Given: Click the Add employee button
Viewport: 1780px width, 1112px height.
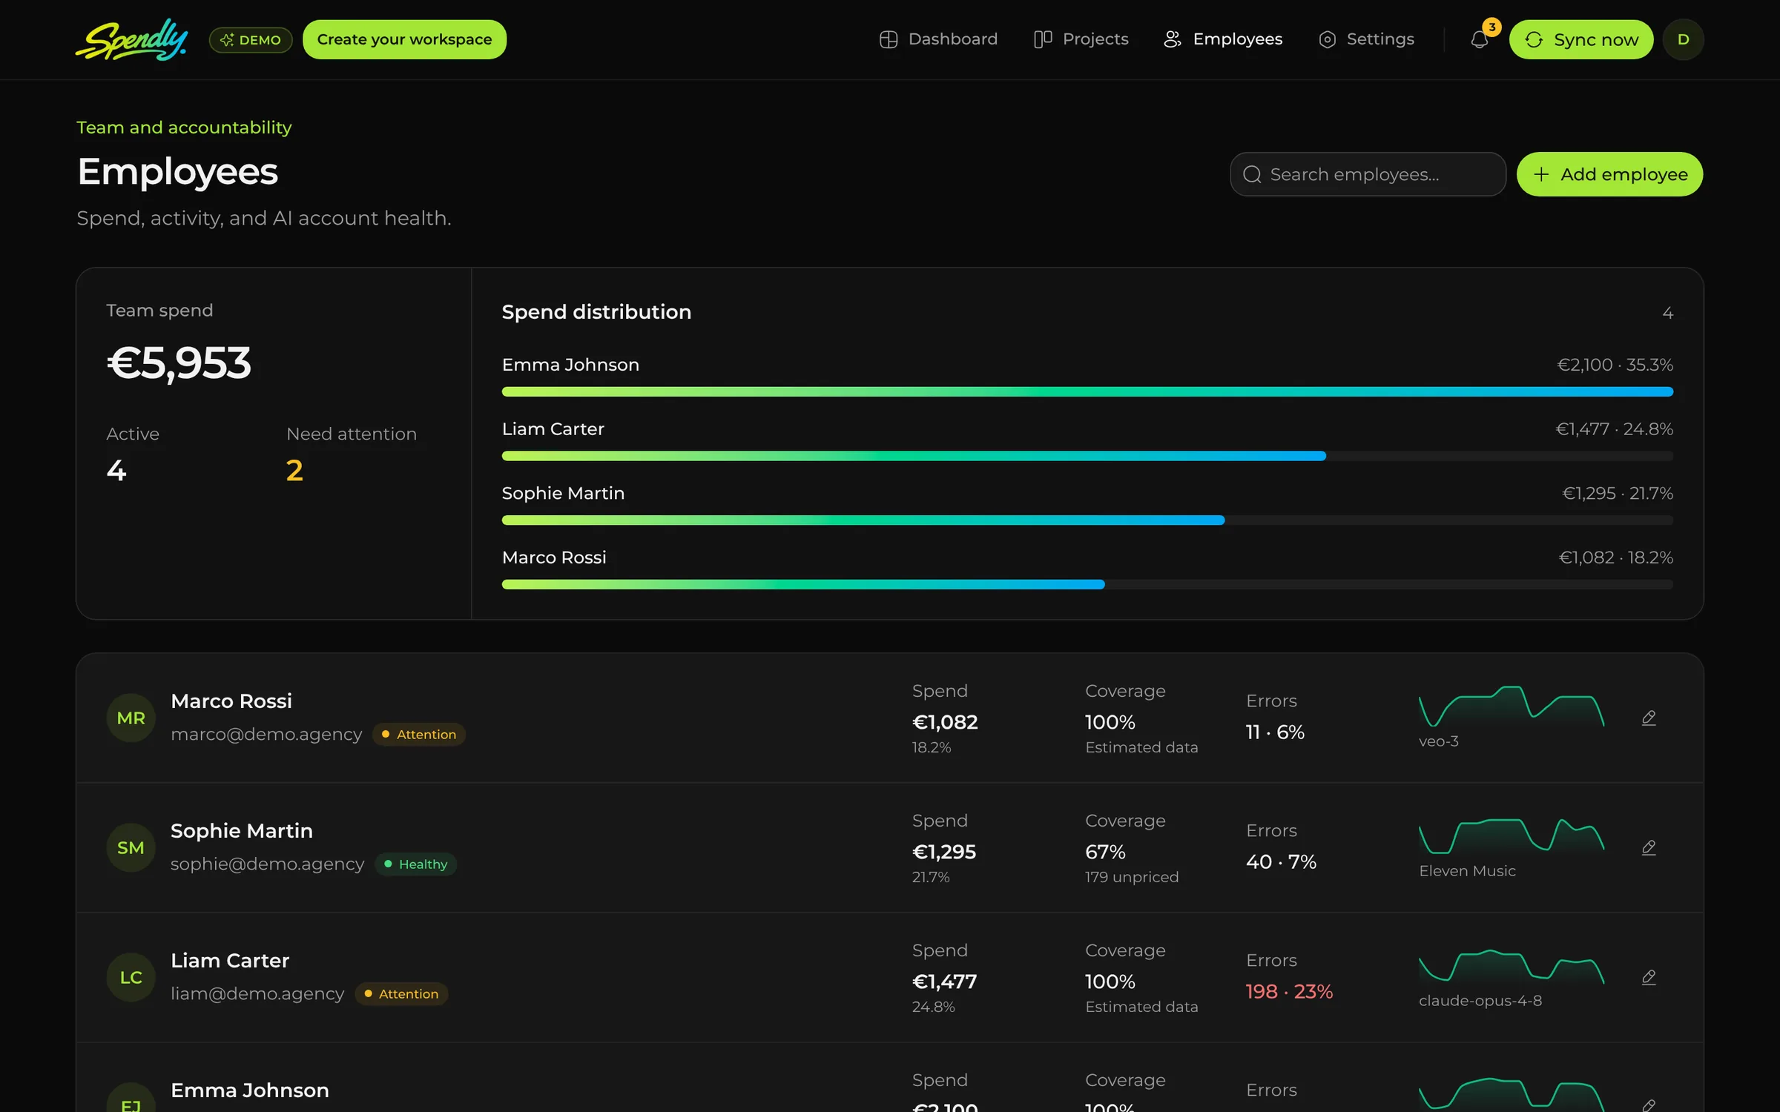Looking at the screenshot, I should [1609, 174].
